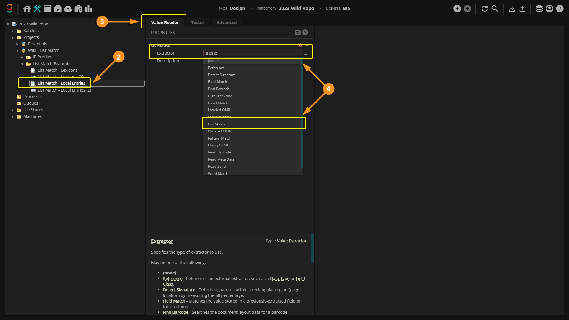Follow the Value Extractor type link
The height and width of the screenshot is (320, 569).
coord(291,241)
